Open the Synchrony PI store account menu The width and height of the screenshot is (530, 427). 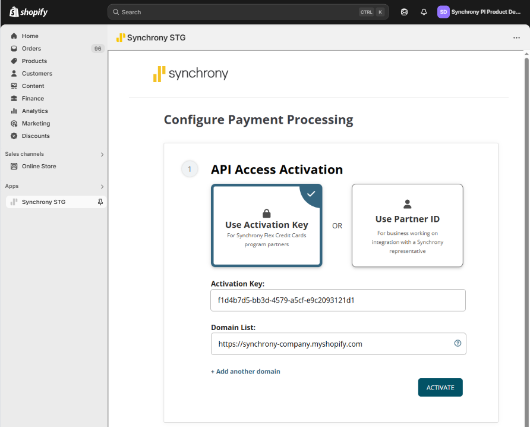tap(485, 12)
